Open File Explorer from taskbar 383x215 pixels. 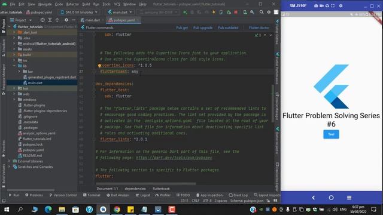(62, 210)
